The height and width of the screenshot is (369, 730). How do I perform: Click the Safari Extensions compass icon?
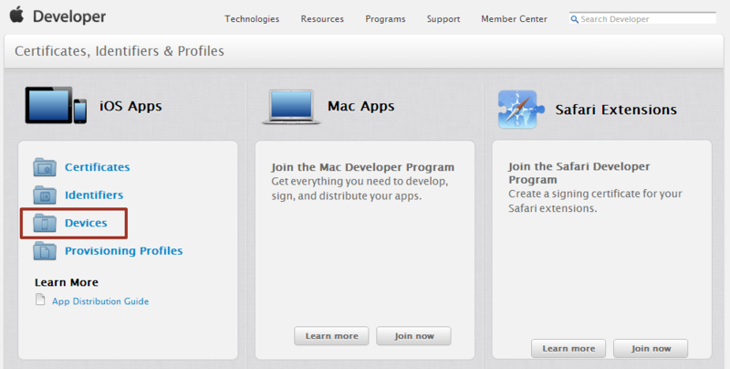pos(520,110)
